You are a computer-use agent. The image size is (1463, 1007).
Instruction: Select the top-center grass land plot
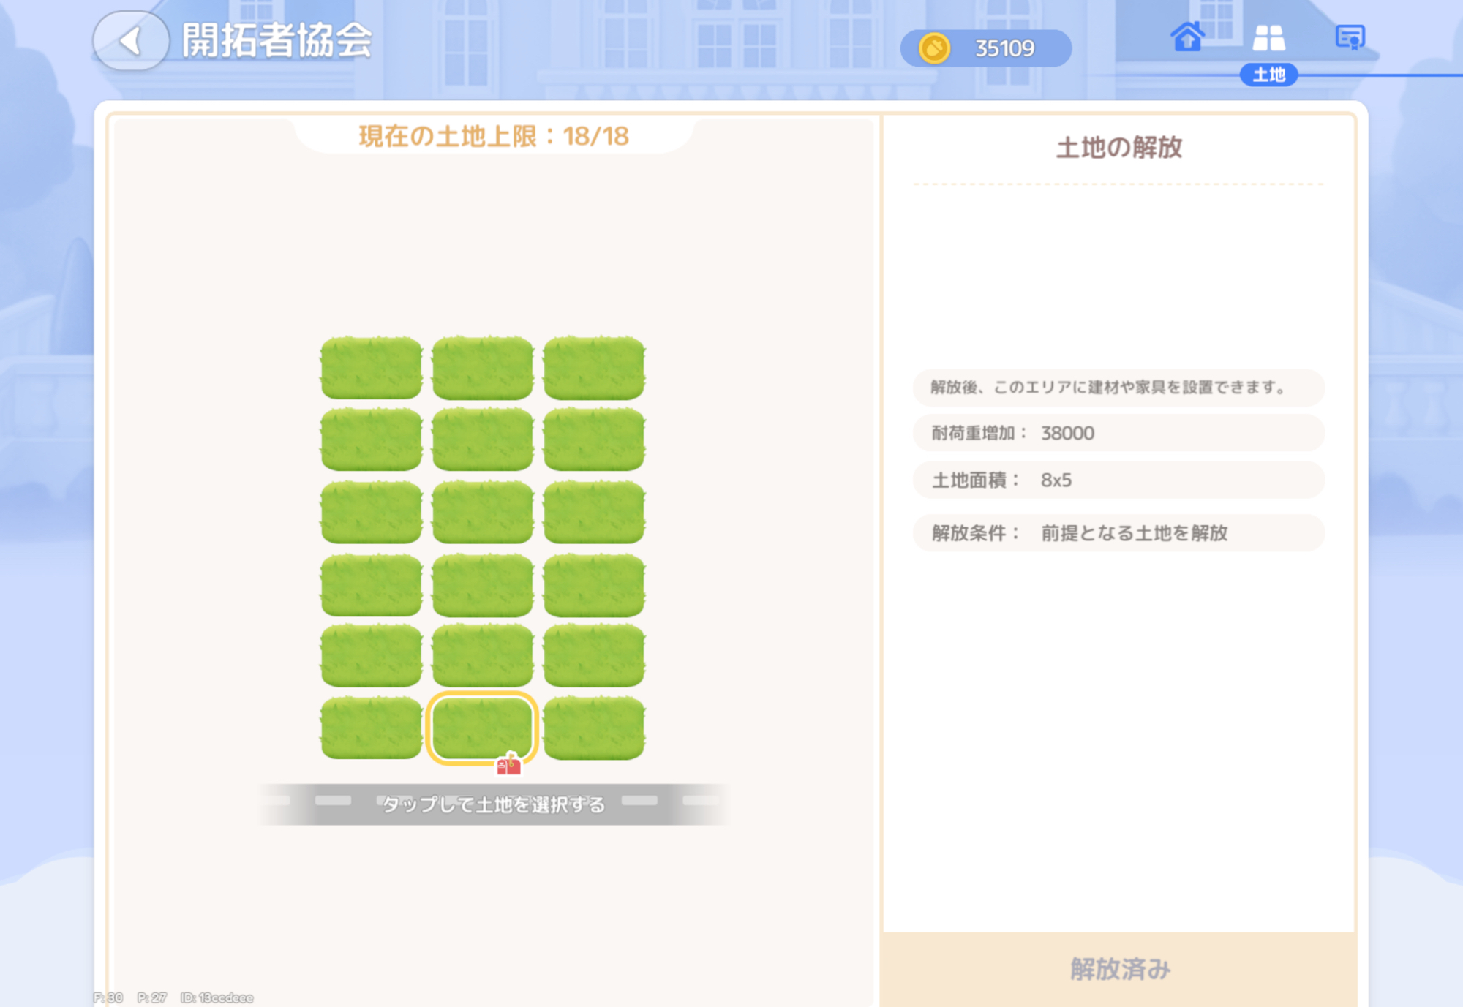(x=482, y=368)
